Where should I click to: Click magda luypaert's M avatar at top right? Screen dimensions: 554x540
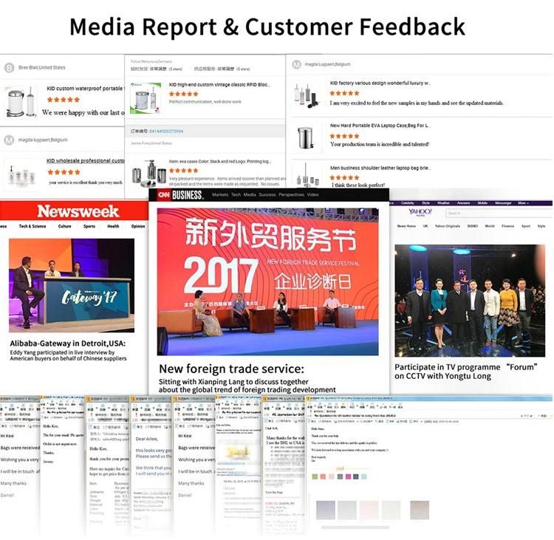296,64
